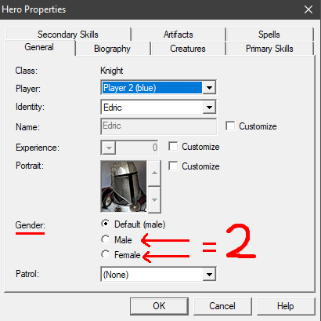Open the Patrol combo box showing (None)
Viewport: 321px width, 321px height.
(x=158, y=275)
